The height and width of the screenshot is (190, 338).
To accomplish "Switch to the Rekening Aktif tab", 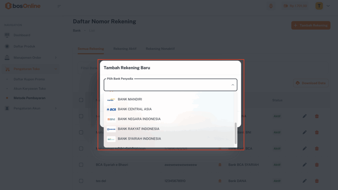I will click(x=125, y=49).
